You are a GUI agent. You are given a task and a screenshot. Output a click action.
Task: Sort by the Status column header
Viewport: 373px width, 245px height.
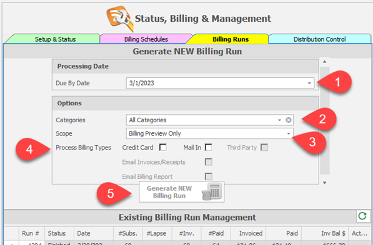coord(59,233)
